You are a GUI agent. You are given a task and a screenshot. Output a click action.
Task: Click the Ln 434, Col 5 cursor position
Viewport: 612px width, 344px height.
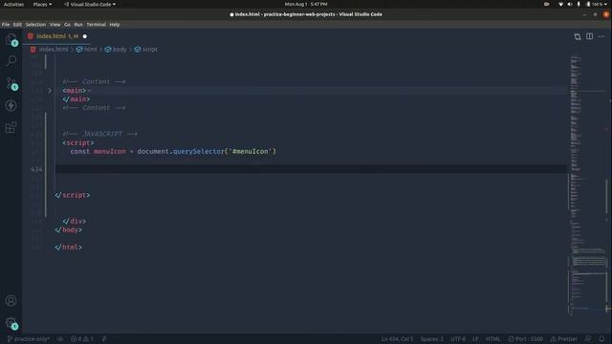click(x=397, y=339)
